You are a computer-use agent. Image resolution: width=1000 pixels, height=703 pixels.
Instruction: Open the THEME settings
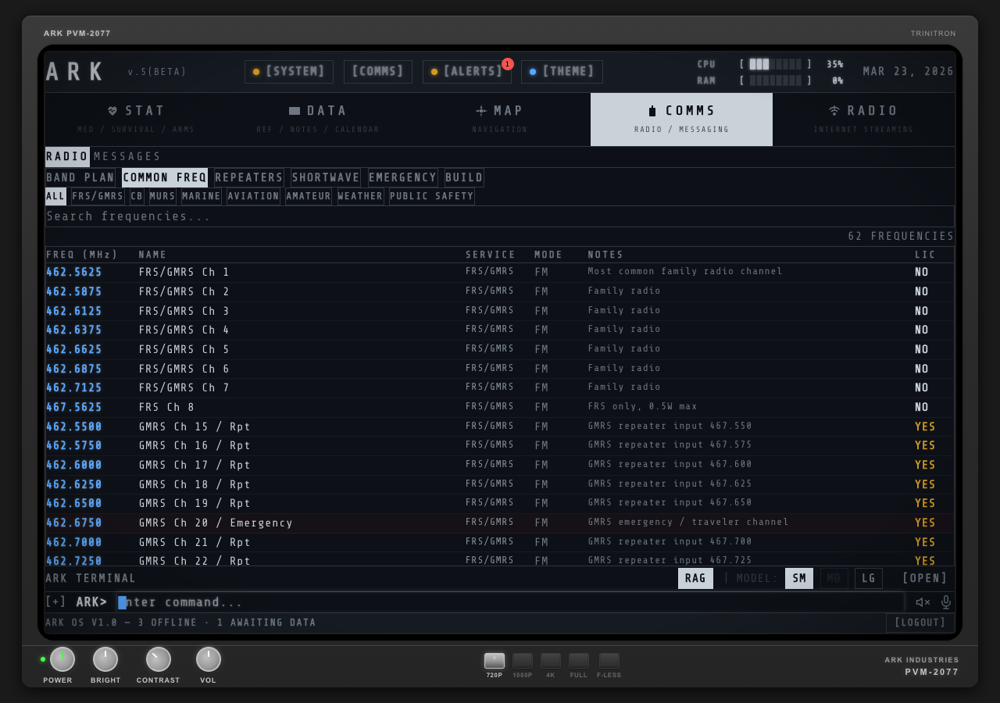(x=561, y=71)
